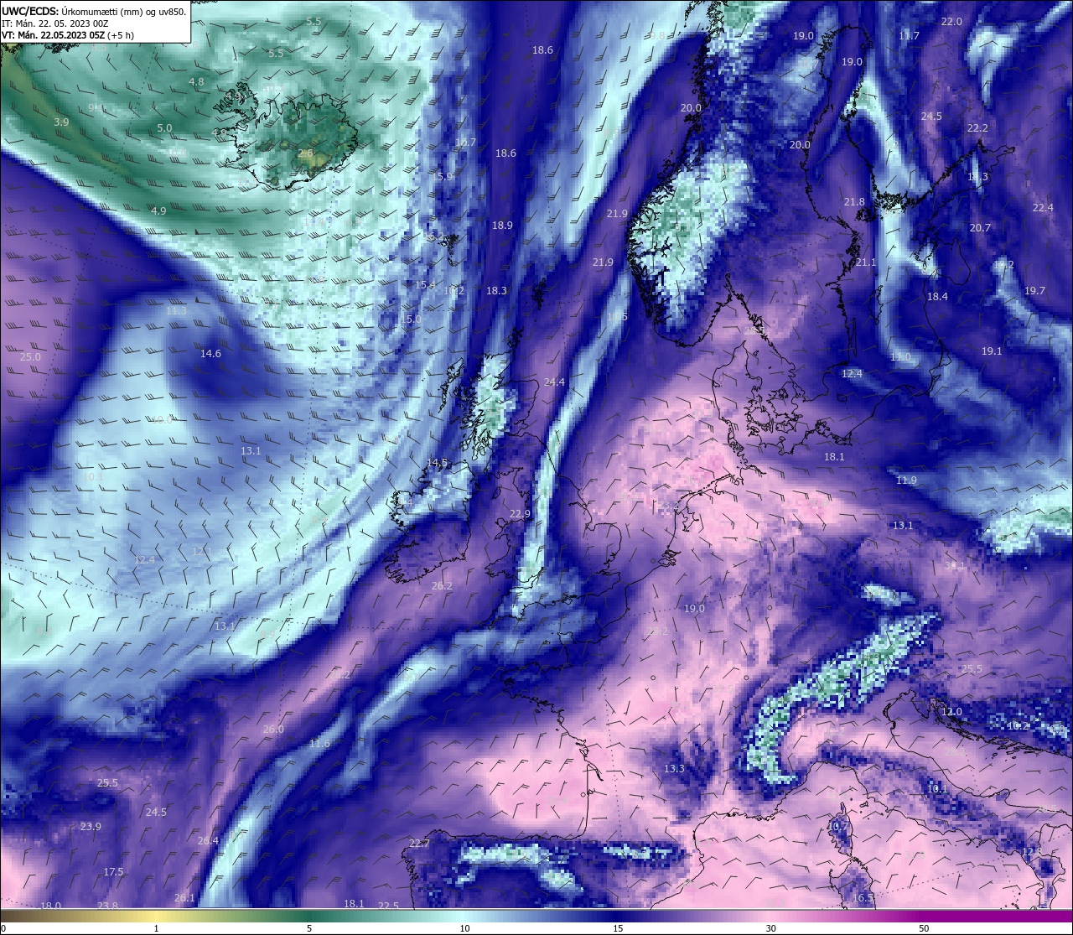Click the 26.0 value on the map

coord(273,730)
